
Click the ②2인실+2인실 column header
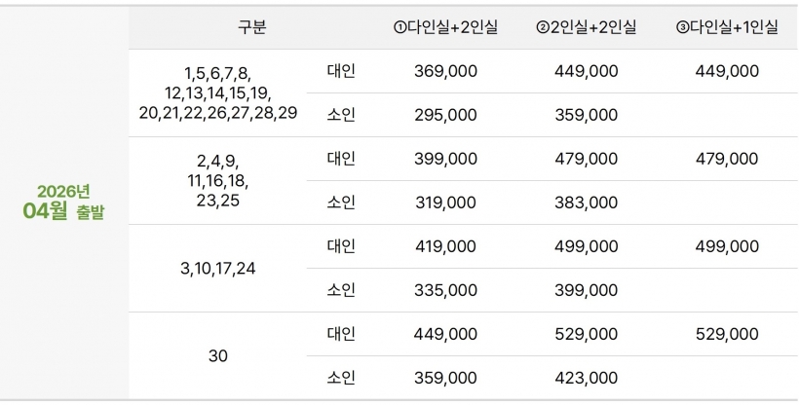[586, 27]
